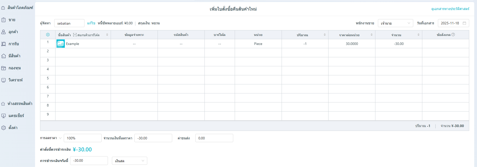Viewport: 477px width, 167px height.
Task: Click the scan QR code icon
Action: 75,35
